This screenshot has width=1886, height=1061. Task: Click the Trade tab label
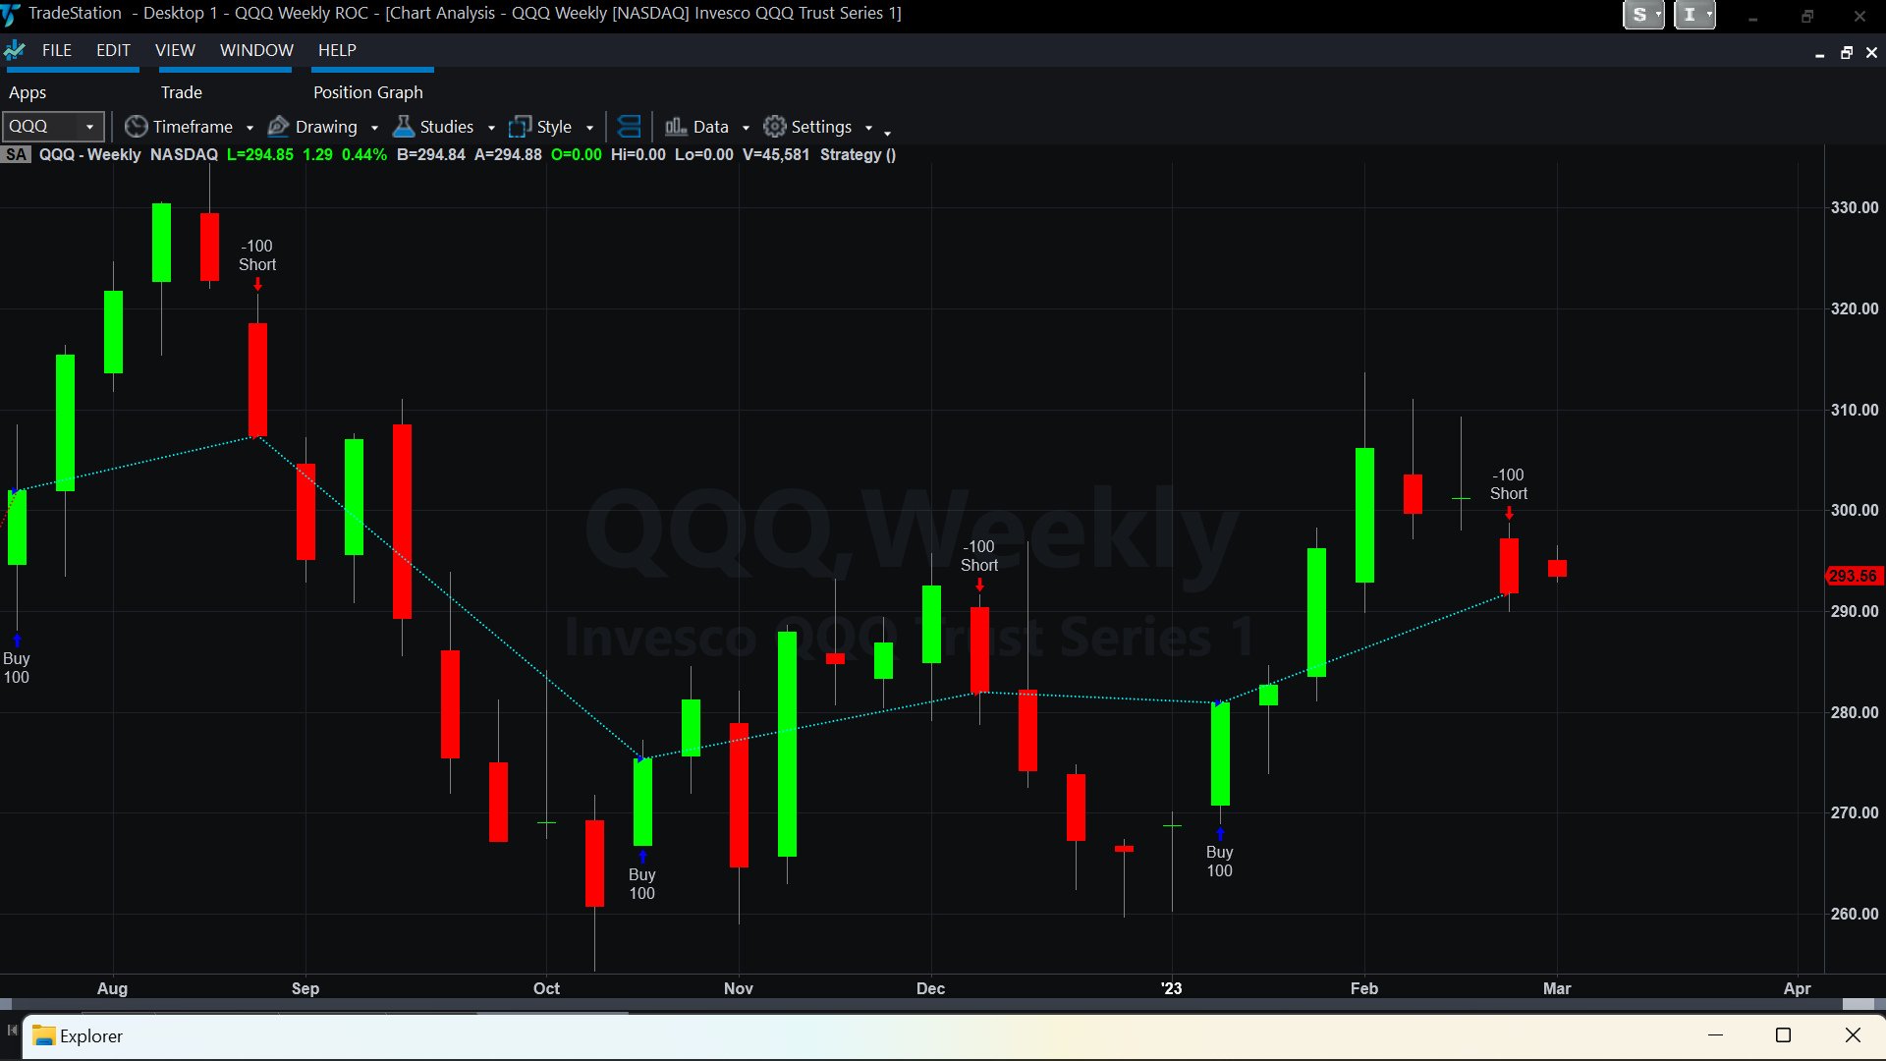[182, 92]
